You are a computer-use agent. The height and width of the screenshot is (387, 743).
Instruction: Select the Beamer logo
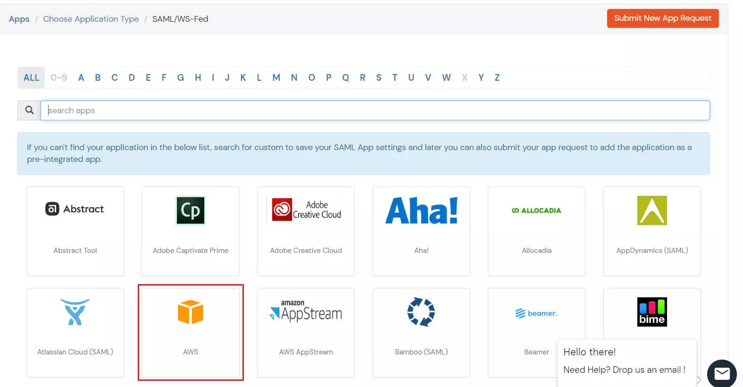click(536, 313)
